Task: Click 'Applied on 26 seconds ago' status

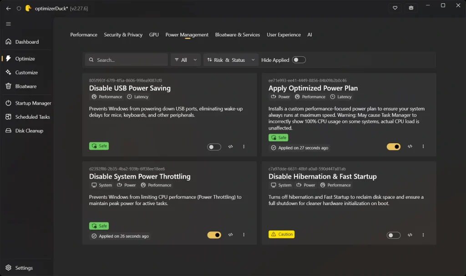Action: click(120, 236)
